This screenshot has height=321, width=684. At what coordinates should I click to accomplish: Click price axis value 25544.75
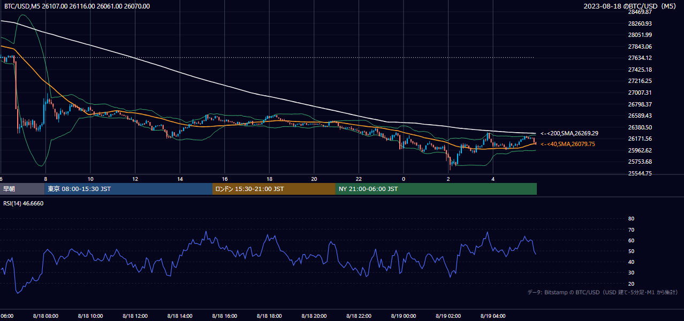pos(640,173)
